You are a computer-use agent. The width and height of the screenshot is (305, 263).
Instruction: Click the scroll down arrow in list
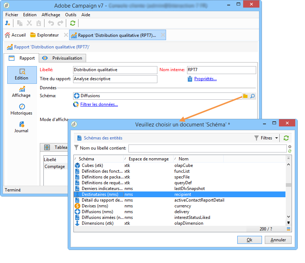click(288, 216)
